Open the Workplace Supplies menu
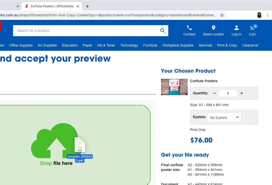The height and width of the screenshot is (185, 272). [x=178, y=45]
